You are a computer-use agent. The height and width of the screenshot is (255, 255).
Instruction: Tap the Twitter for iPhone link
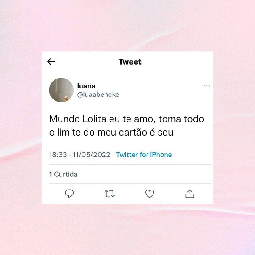pyautogui.click(x=144, y=155)
